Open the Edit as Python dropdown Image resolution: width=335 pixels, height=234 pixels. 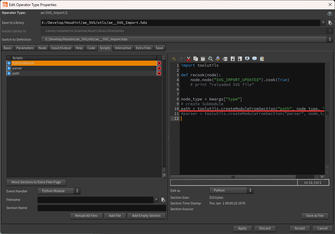pos(231,190)
